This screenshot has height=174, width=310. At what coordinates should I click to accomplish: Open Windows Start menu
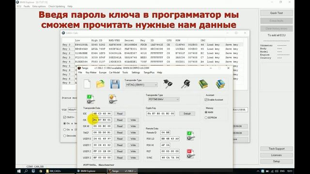(19, 171)
